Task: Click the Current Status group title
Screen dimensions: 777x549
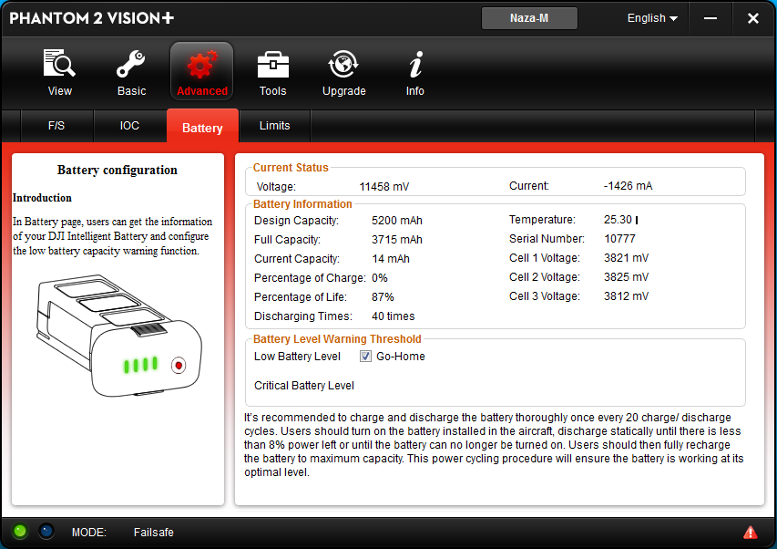Action: click(291, 168)
